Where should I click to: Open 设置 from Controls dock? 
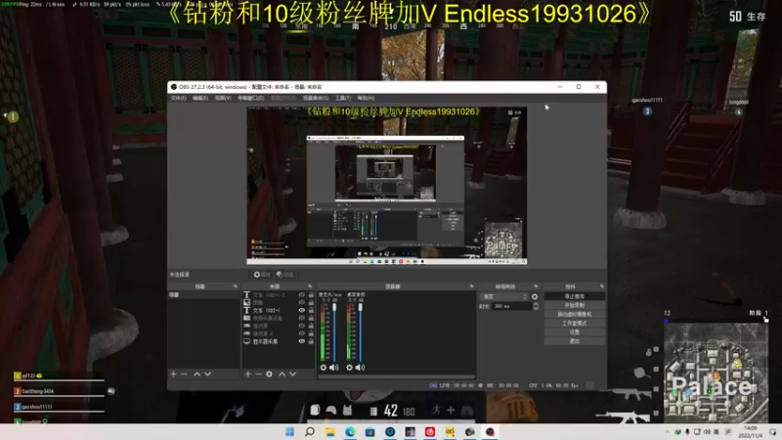pos(575,332)
